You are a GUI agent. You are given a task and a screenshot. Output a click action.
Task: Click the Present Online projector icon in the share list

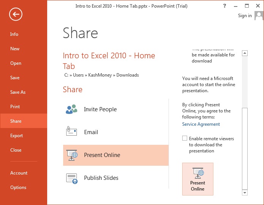point(72,155)
